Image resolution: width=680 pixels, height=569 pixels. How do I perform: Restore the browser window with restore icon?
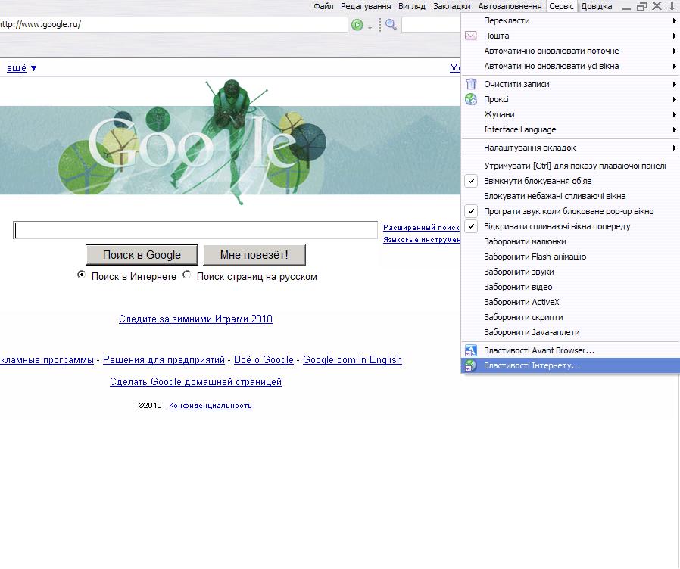coord(641,6)
